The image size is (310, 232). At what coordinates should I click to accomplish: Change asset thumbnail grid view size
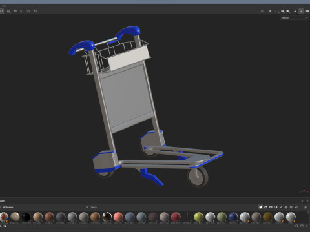(306, 207)
